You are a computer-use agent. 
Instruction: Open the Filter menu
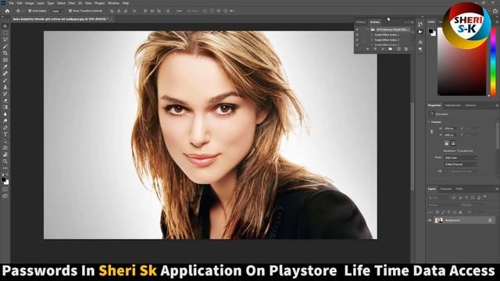[x=71, y=3]
